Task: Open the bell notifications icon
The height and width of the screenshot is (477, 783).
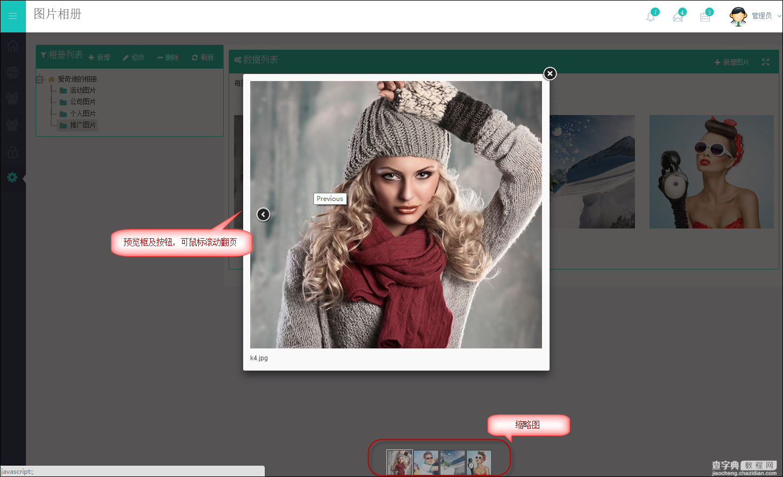Action: tap(651, 17)
